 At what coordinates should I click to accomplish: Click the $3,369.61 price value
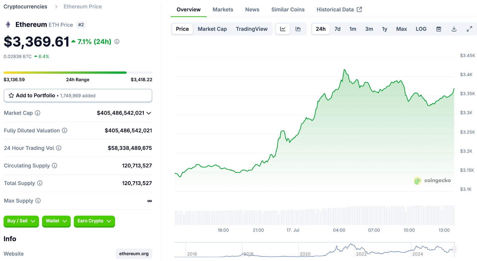pyautogui.click(x=36, y=42)
